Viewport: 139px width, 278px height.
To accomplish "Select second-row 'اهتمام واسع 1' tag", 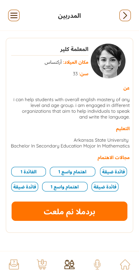I will click(x=65, y=187).
